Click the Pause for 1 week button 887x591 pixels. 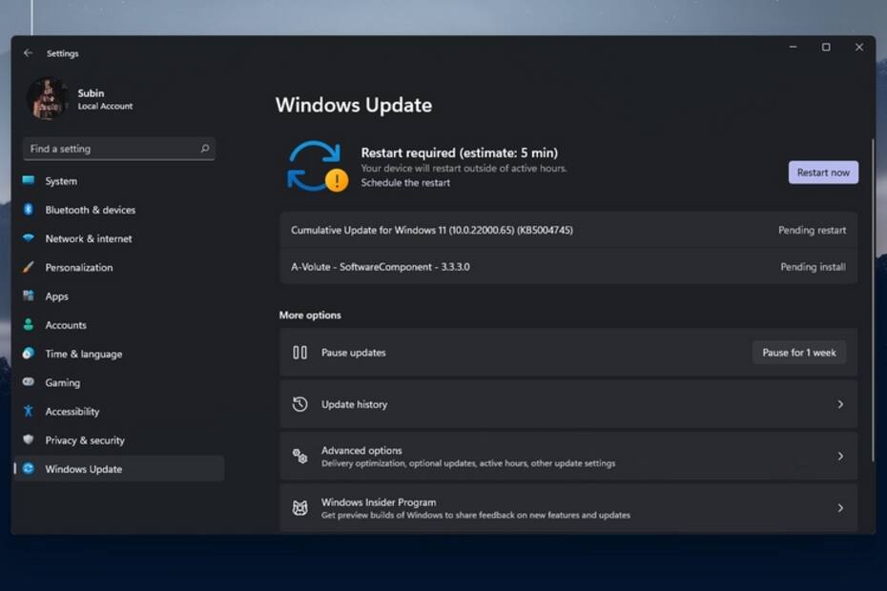798,353
